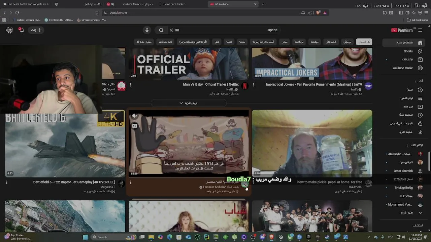The height and width of the screenshot is (242, 431).
Task: Open Liked videos thumbs-up icon
Action: [420, 123]
